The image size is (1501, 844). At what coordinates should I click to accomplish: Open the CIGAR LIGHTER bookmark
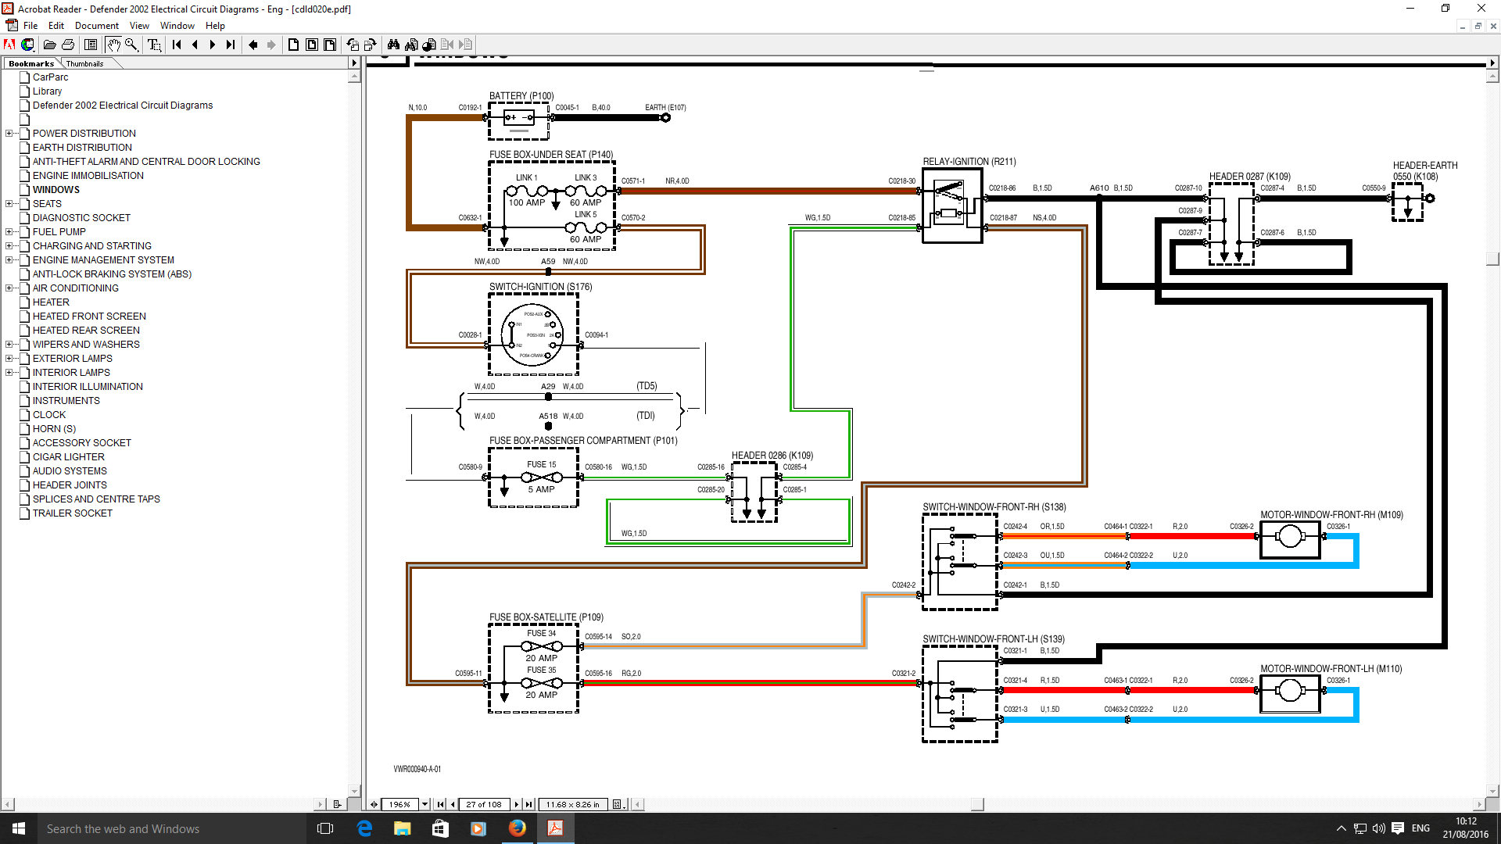click(69, 457)
